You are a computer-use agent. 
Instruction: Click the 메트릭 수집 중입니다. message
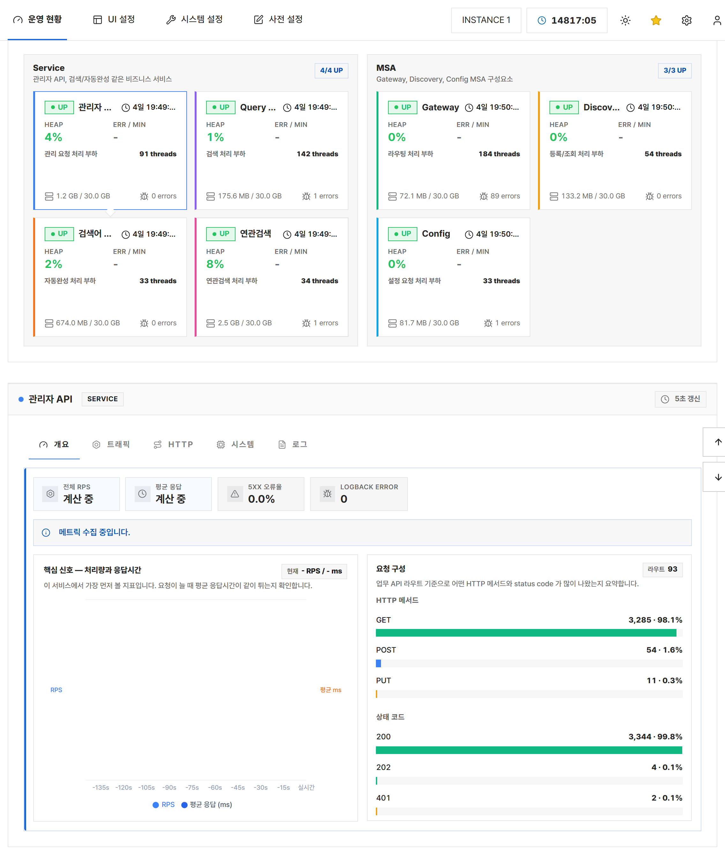pos(94,532)
